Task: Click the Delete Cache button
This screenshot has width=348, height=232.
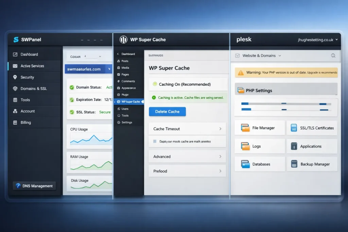Action: [167, 111]
